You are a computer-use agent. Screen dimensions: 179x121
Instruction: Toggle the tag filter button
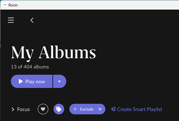tap(59, 109)
